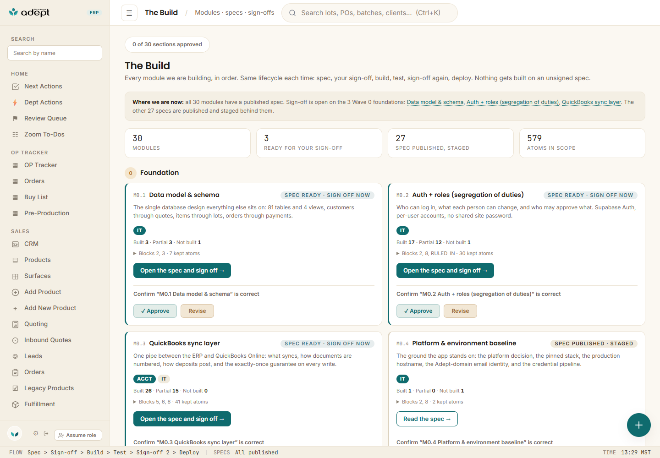
Task: Click the 0 of 30 sections approved pill
Action: tap(167, 44)
